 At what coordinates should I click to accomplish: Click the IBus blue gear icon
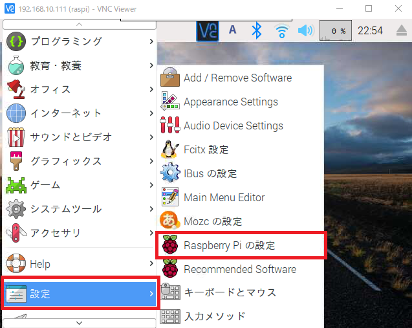pos(170,173)
